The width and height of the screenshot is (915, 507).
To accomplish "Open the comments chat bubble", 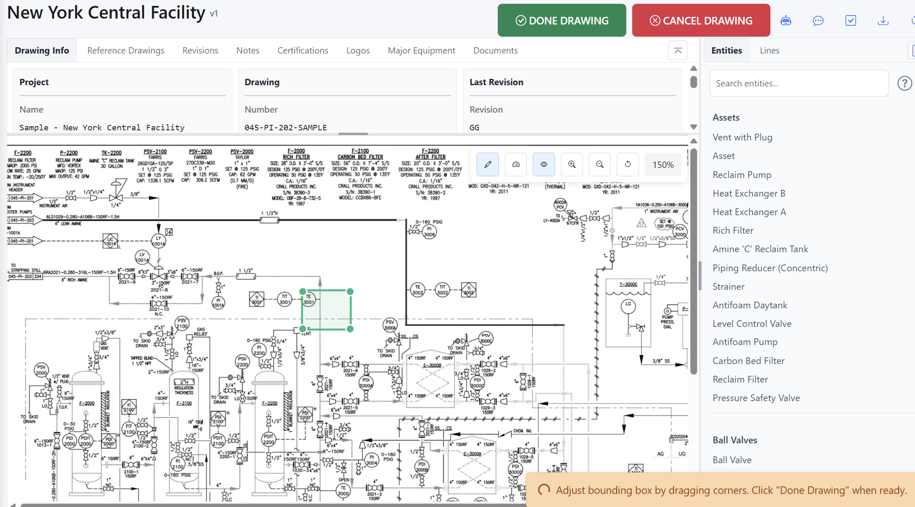I will [818, 20].
